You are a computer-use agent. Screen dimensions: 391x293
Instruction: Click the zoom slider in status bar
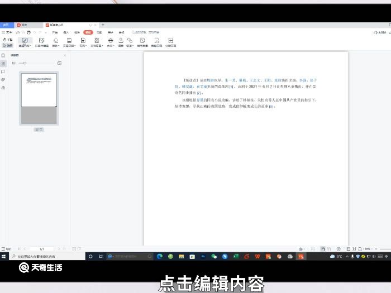coord(385,249)
